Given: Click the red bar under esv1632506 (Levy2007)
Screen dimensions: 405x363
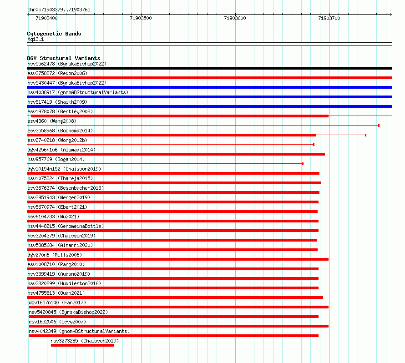Looking at the screenshot, I should click(x=179, y=326).
